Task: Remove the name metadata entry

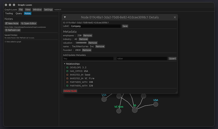Action: coord(100,46)
